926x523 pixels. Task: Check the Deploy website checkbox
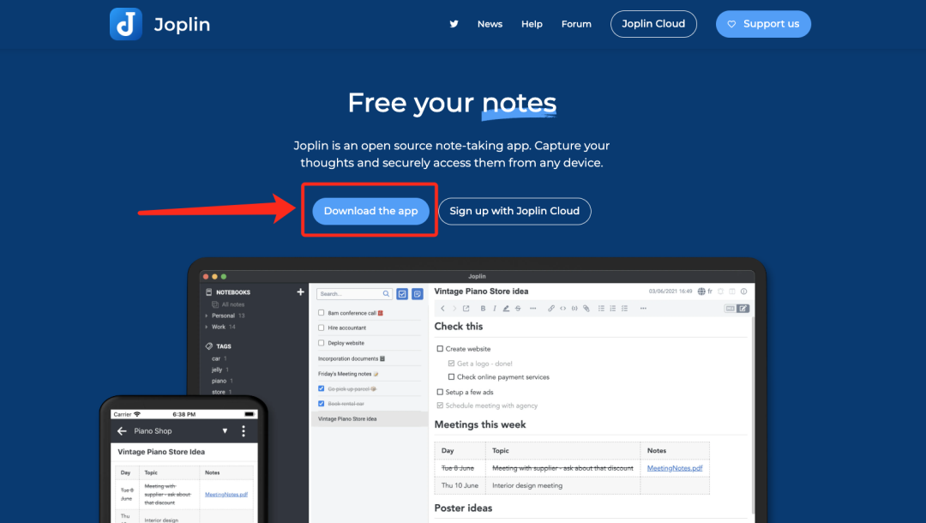pos(322,343)
